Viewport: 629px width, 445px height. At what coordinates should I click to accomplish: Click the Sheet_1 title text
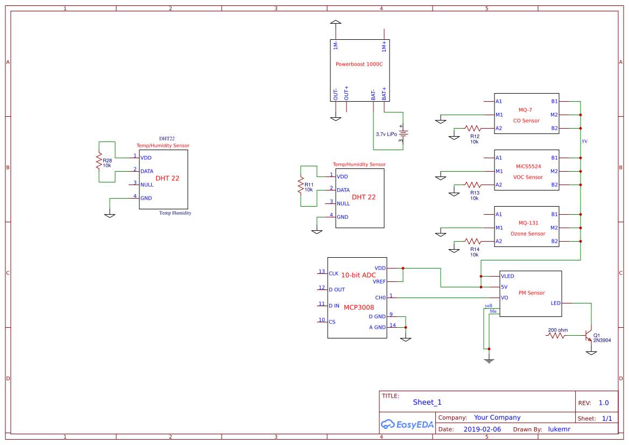(427, 402)
